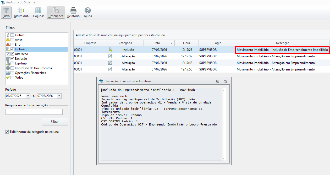Open the end date calendar dropdown
Image resolution: width=330 pixels, height=175 pixels.
pyautogui.click(x=59, y=96)
